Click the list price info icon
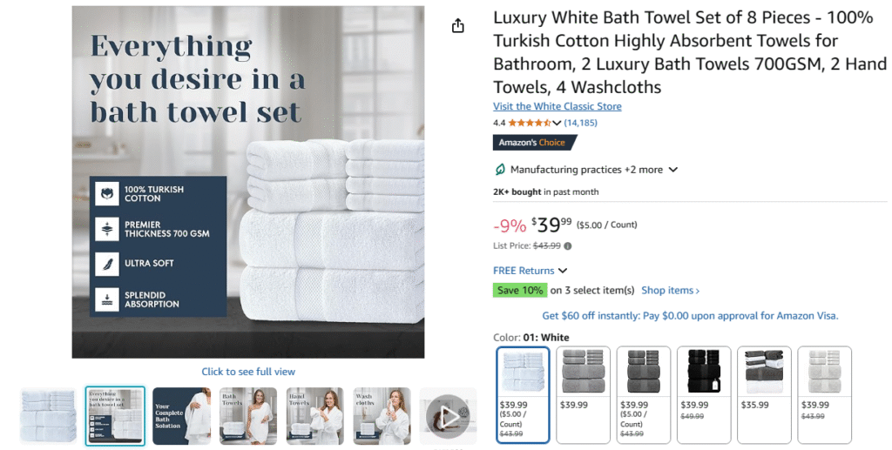 click(568, 246)
